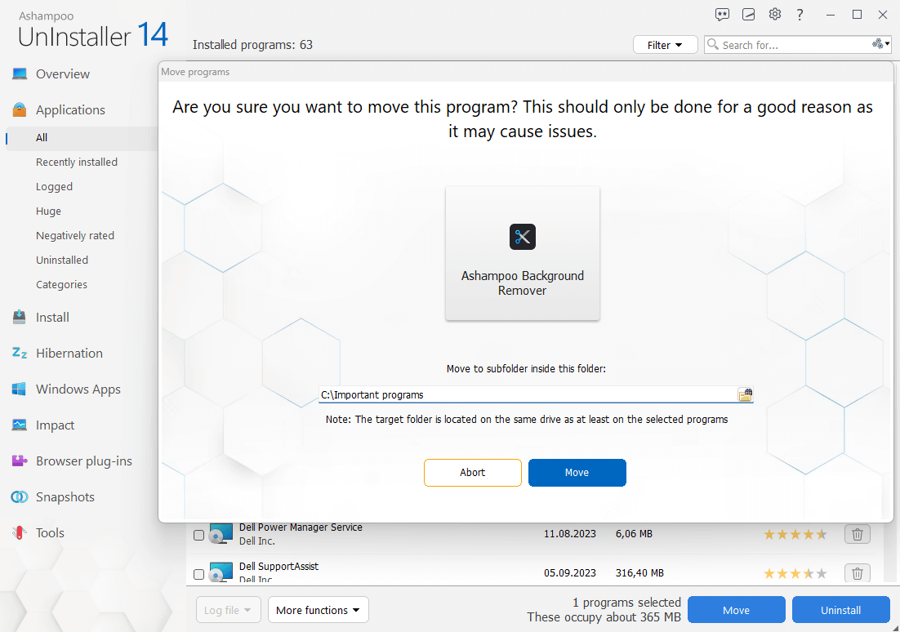
Task: Click the Abort button in dialog
Action: click(x=472, y=473)
